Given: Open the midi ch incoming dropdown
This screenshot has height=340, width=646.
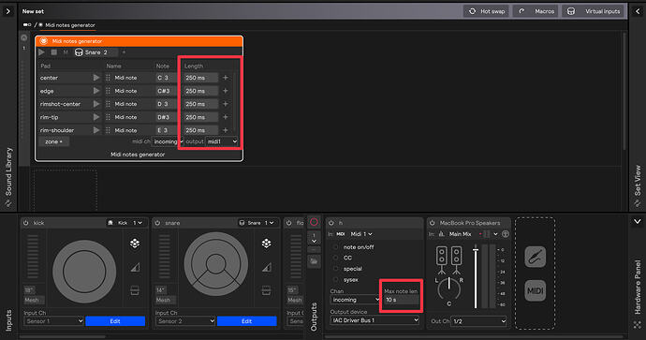Looking at the screenshot, I should [168, 141].
